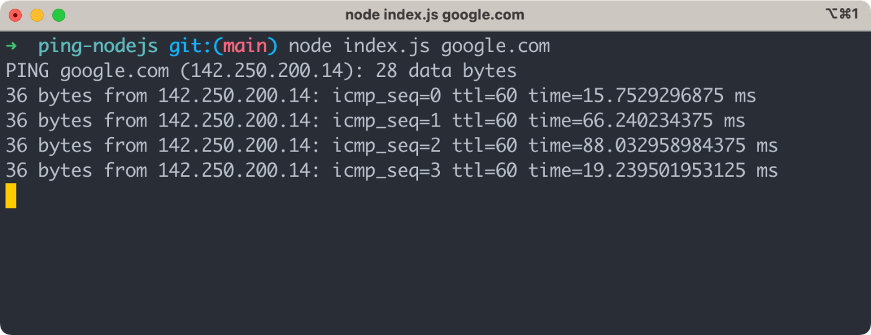Click the 'ping-nodejs' directory name in prompt

97,47
